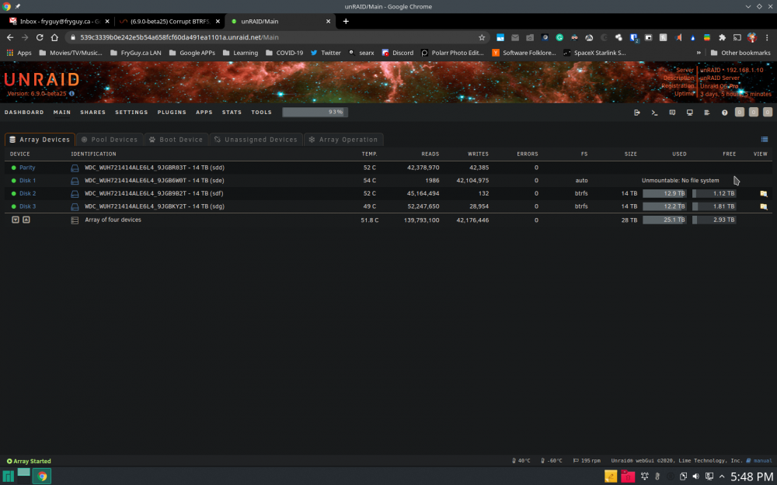
Task: Open Other bookmarks folder
Action: (x=740, y=53)
